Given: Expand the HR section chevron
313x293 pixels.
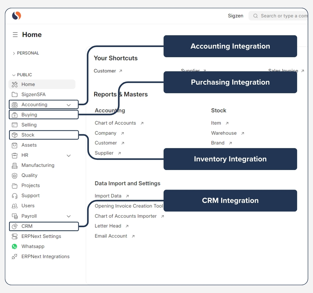Looking at the screenshot, I should coord(69,155).
